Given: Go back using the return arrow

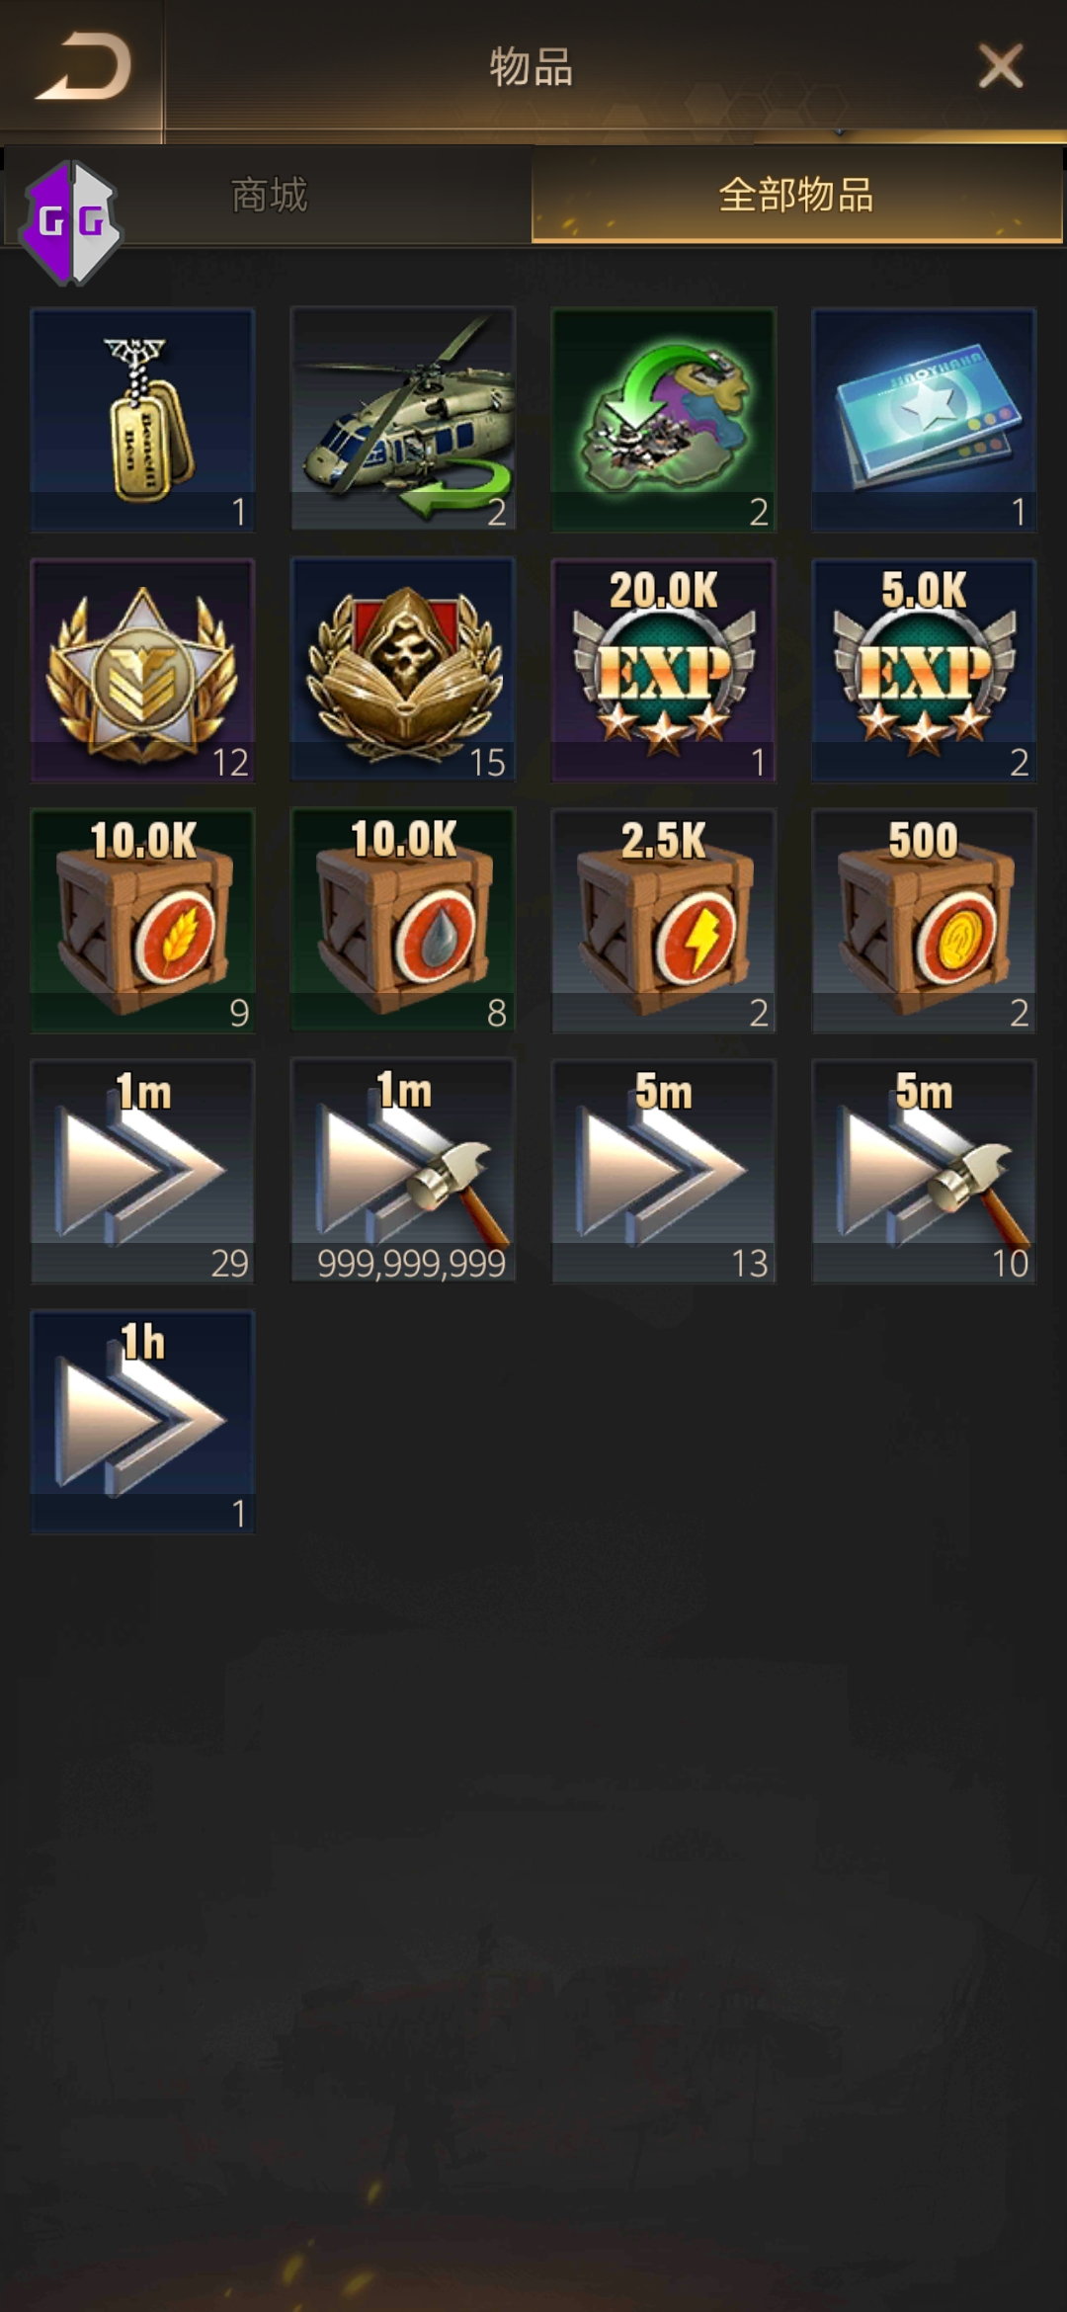Looking at the screenshot, I should (x=83, y=67).
